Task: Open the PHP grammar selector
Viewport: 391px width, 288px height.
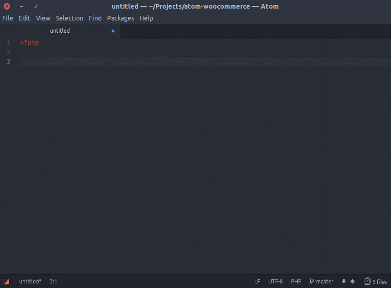Action: click(296, 282)
